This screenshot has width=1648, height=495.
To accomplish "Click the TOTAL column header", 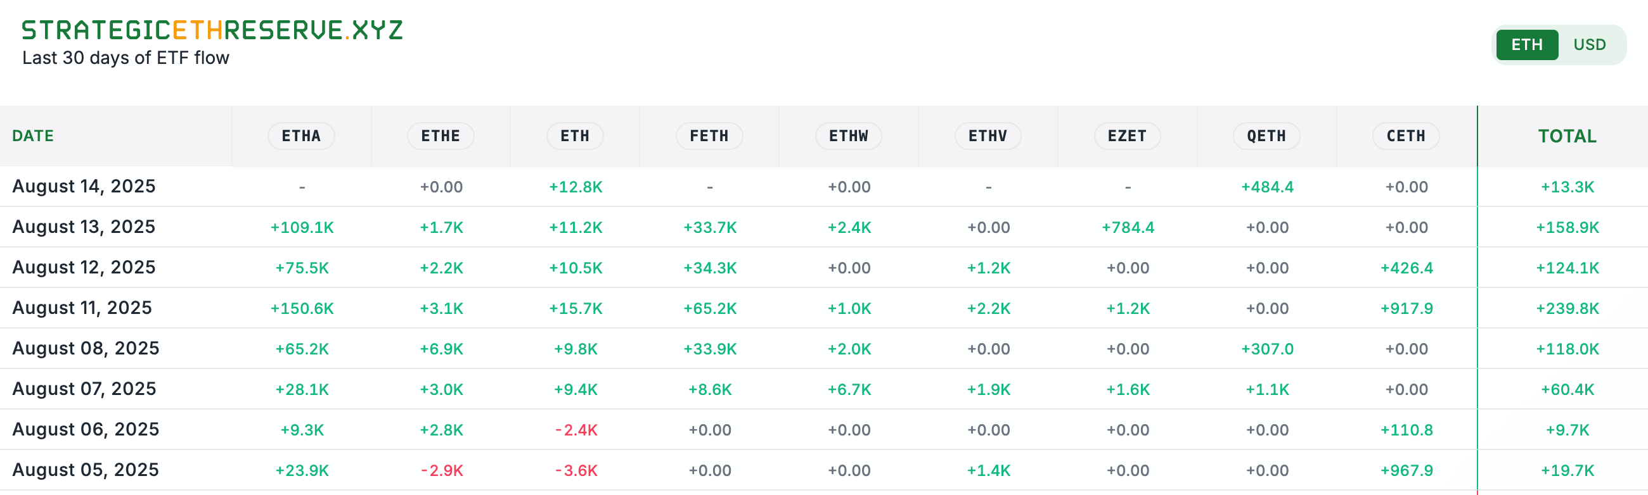I will click(1567, 136).
